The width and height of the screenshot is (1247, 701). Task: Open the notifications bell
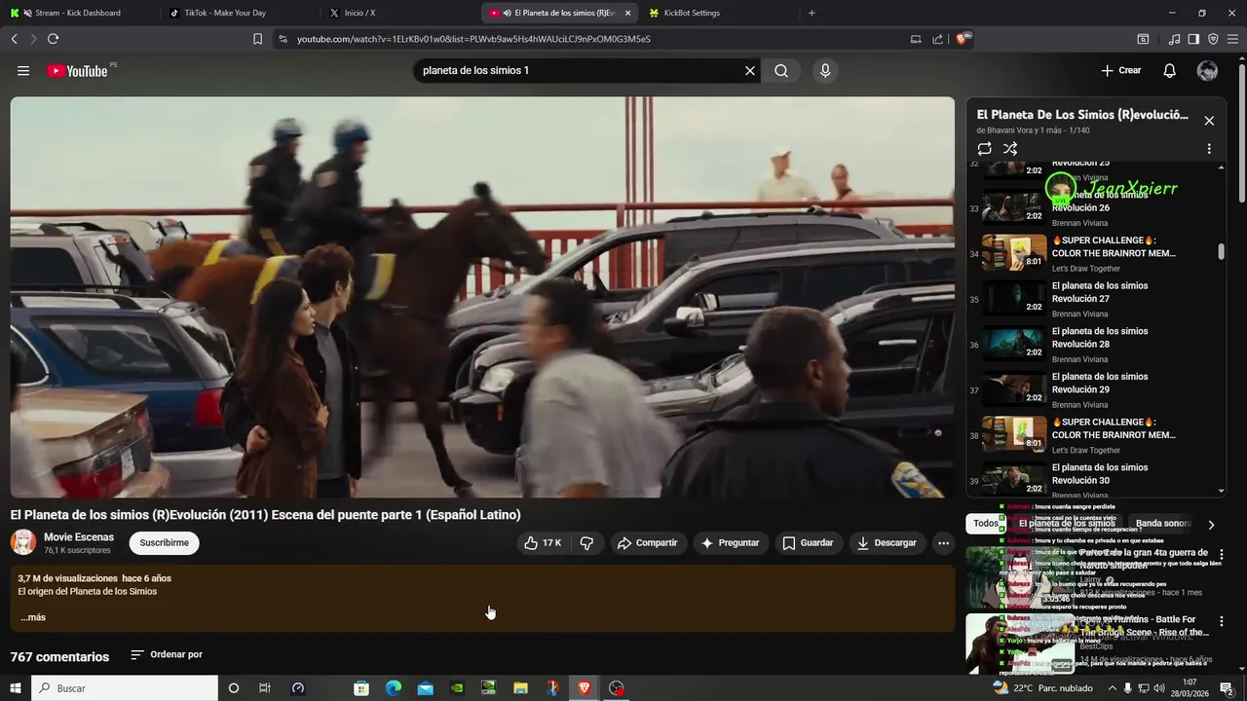1170,71
